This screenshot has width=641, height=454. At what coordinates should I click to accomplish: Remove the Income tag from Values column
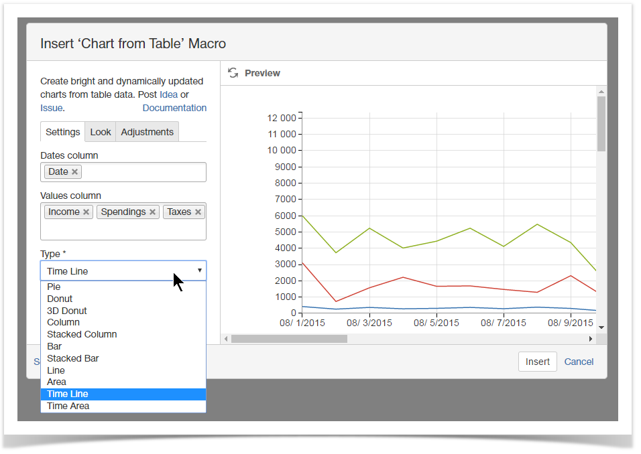tap(86, 212)
